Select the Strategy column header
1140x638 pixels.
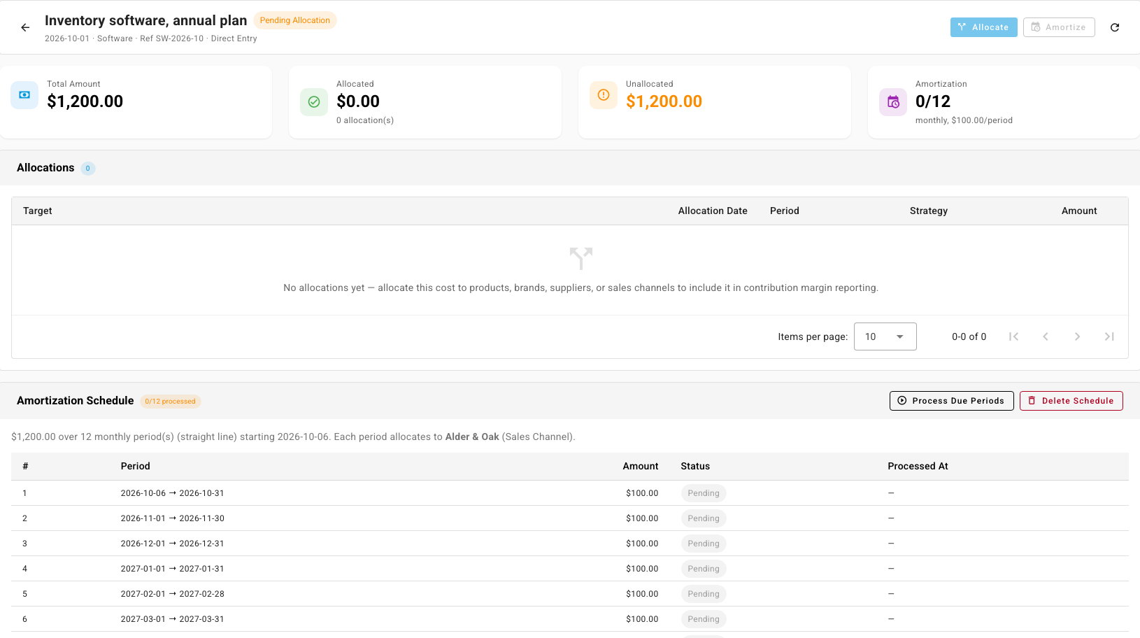[x=928, y=211]
